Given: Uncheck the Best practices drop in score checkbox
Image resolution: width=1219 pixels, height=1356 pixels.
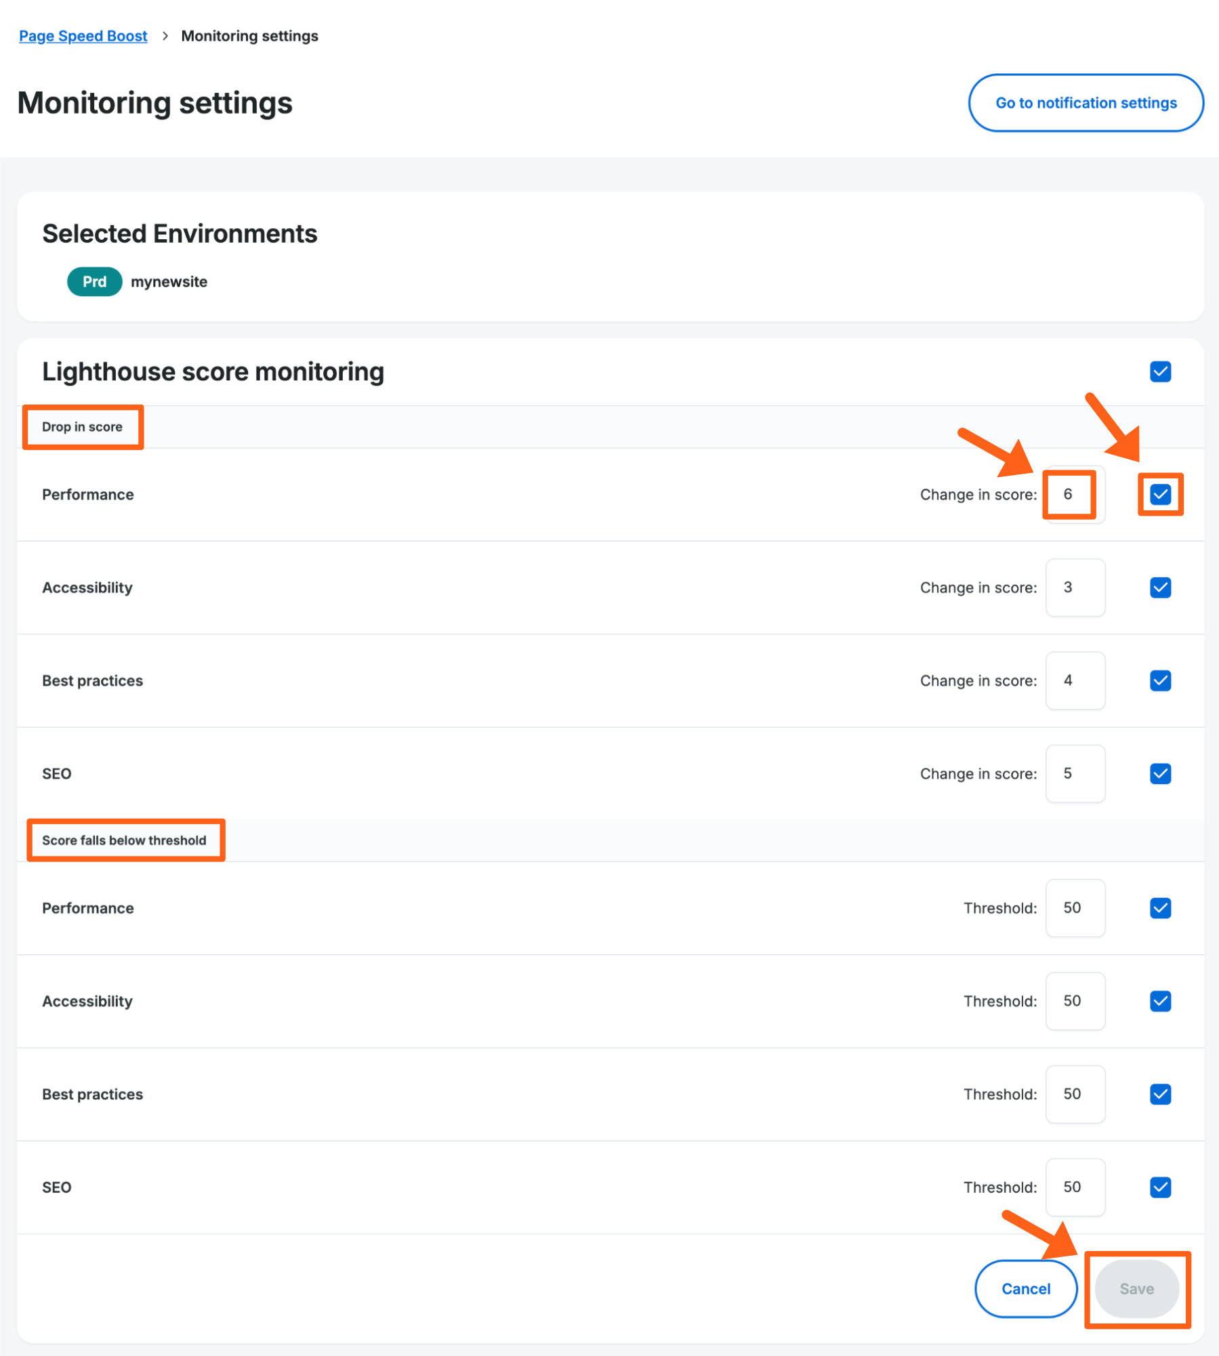Looking at the screenshot, I should (1160, 680).
